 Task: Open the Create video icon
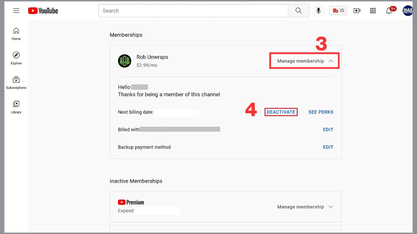pyautogui.click(x=357, y=11)
